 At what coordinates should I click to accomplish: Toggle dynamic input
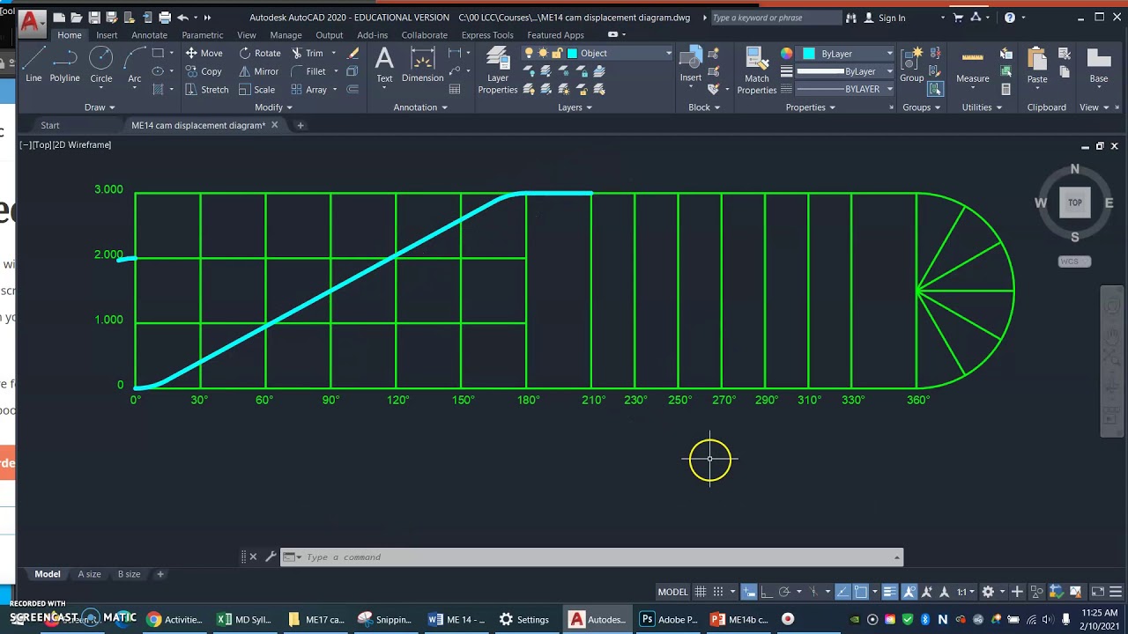point(749,592)
